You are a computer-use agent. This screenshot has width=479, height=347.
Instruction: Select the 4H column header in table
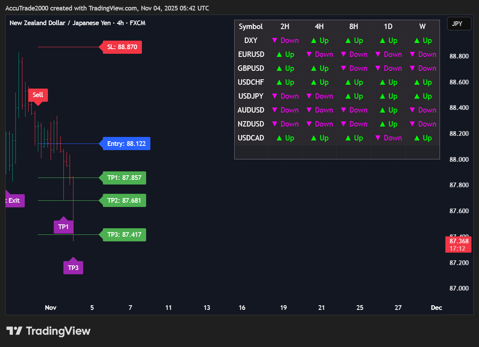pos(319,27)
